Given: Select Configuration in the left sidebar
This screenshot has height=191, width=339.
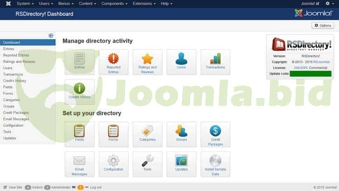Looking at the screenshot, I should [13, 125].
